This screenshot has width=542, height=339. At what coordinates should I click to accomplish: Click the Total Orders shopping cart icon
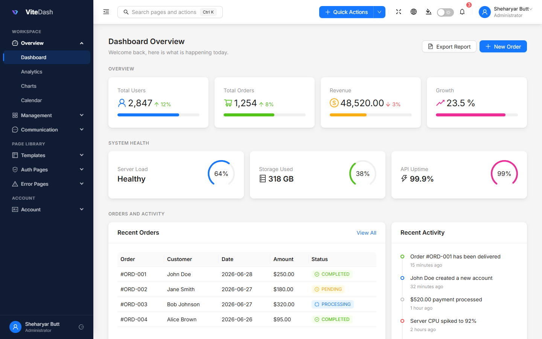[x=228, y=103]
